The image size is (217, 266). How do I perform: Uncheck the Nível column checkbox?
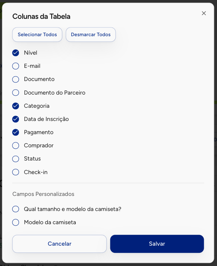pos(15,53)
